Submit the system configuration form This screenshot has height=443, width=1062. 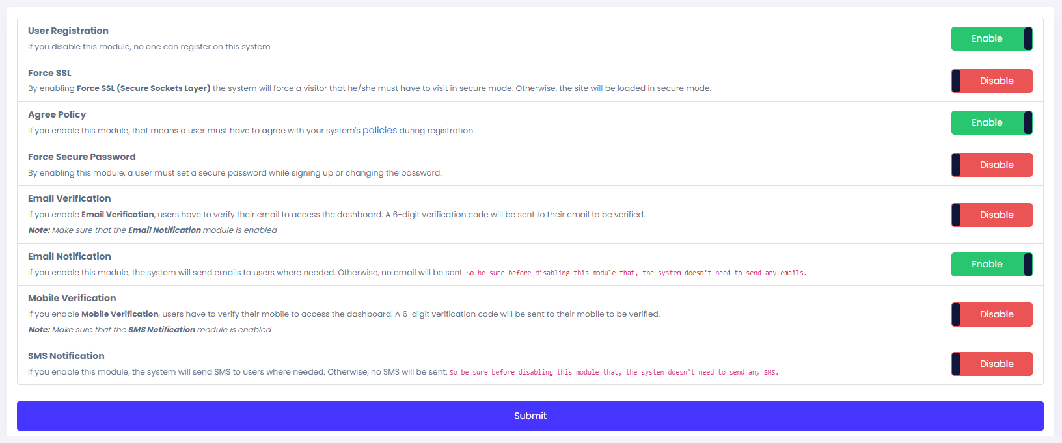pos(530,416)
